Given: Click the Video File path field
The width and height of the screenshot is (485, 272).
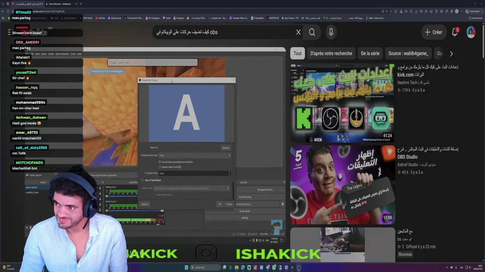Looking at the screenshot, I should coord(189,148).
